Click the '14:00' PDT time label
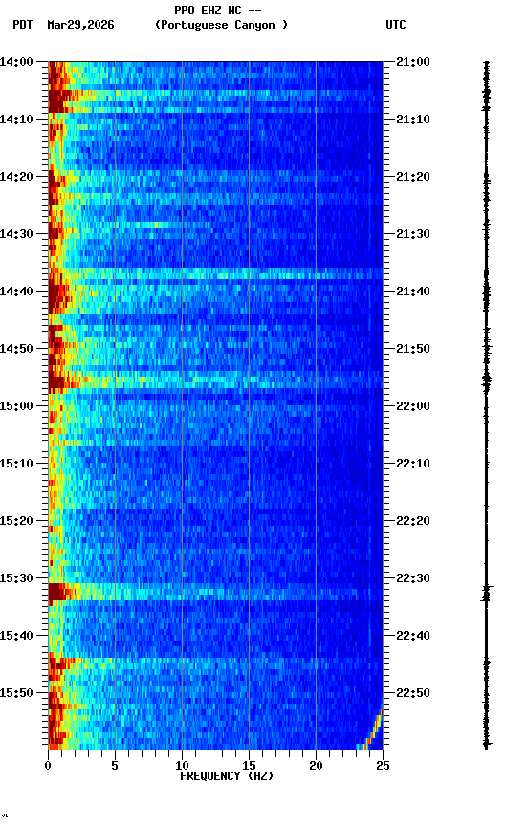The width and height of the screenshot is (528, 826). coord(16,62)
